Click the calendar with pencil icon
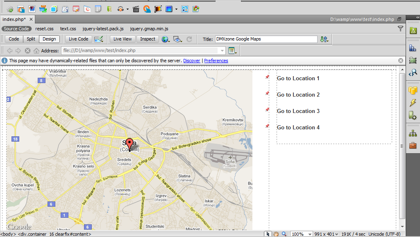 [65, 9]
